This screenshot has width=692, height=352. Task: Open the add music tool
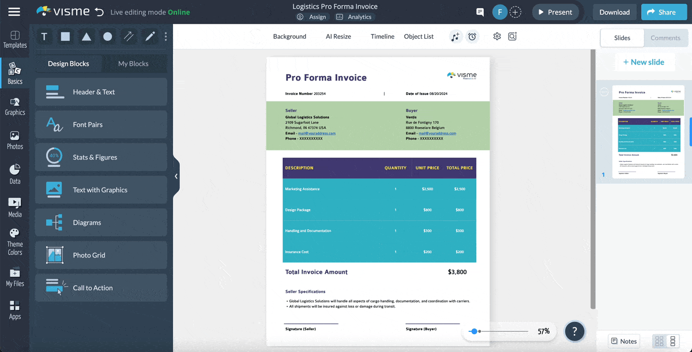[x=455, y=36]
